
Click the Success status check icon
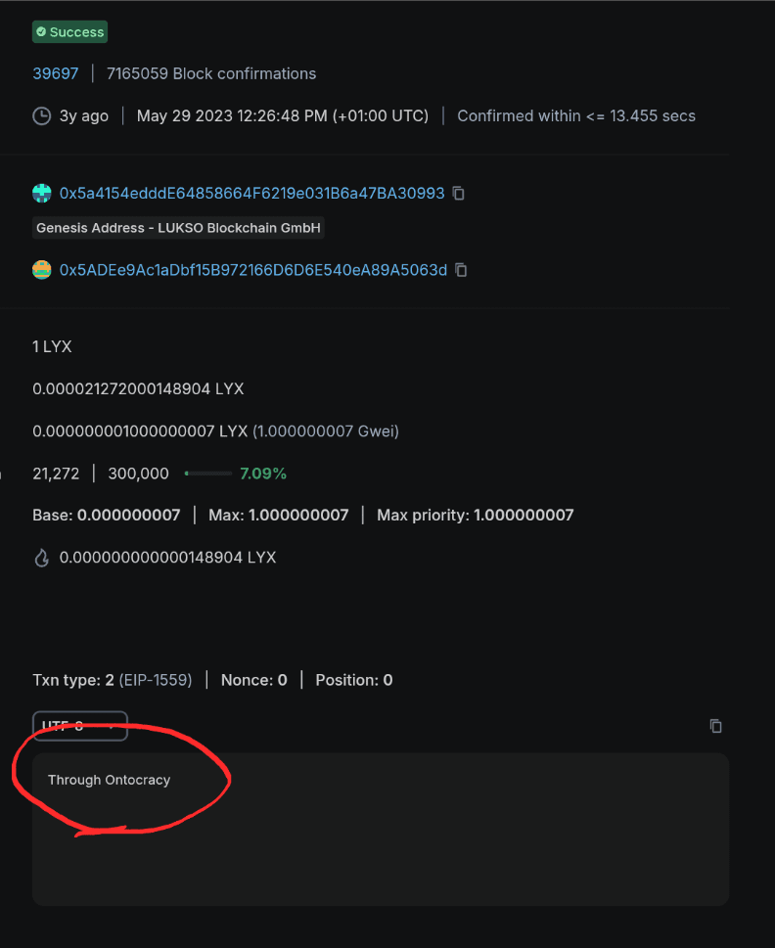click(41, 32)
